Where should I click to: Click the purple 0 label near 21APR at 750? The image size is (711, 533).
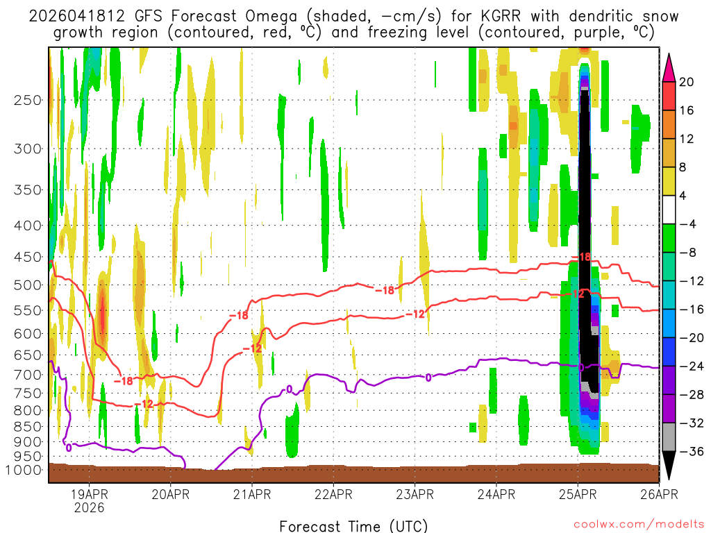pyautogui.click(x=289, y=389)
